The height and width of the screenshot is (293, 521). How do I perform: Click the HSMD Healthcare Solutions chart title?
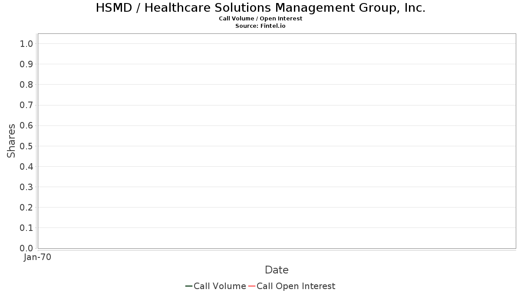click(260, 8)
